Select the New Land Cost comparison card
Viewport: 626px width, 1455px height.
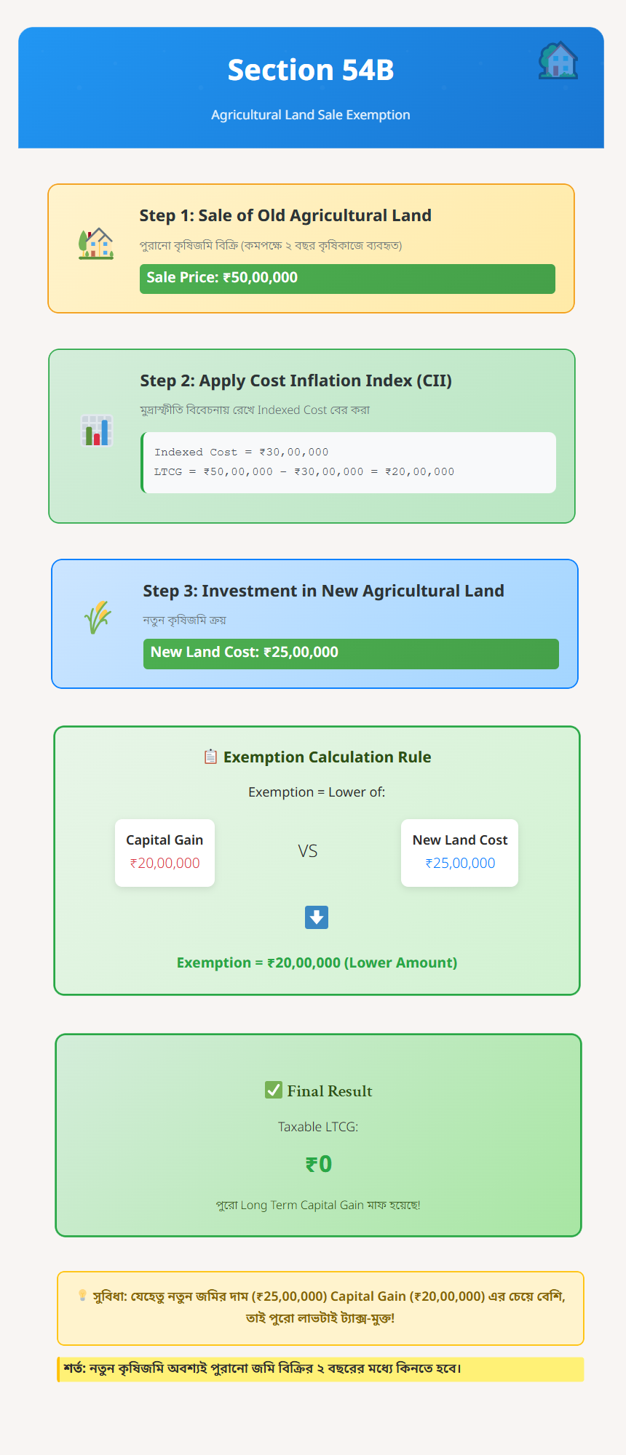click(x=459, y=853)
